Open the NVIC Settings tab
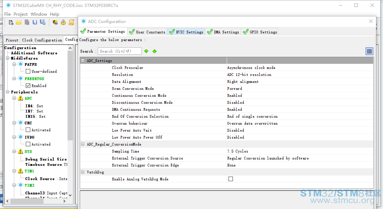Viewport: 383px width, 209px height. coord(186,32)
